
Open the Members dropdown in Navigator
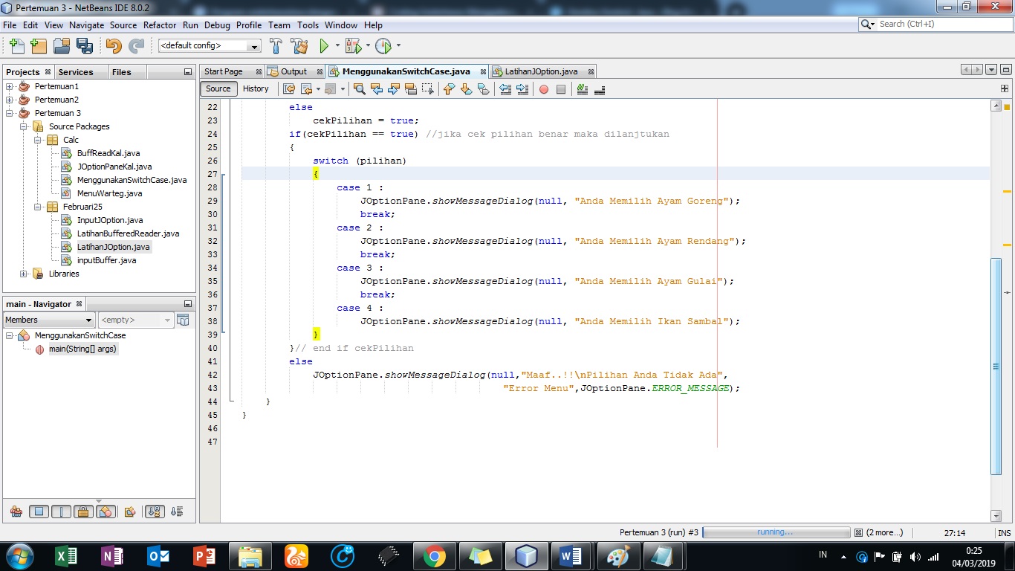tap(49, 320)
